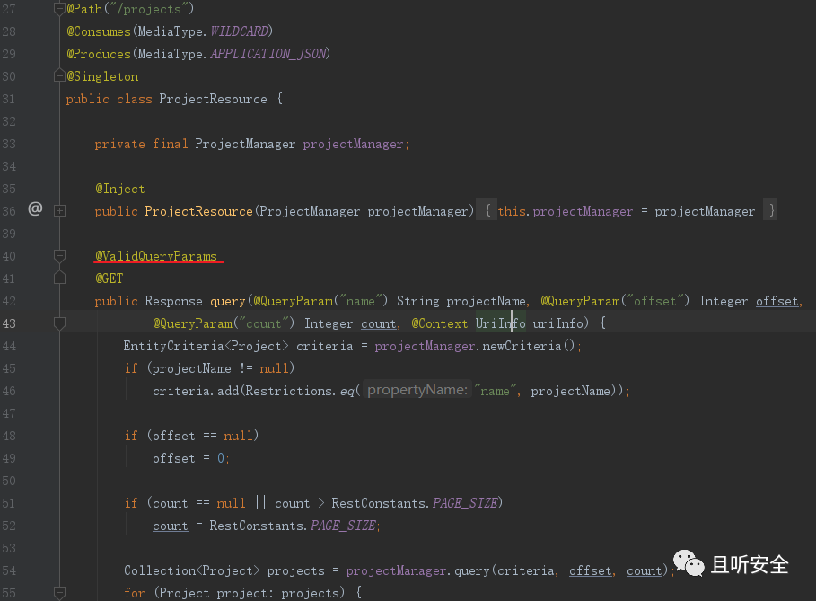Click the for keyword on line 55

[x=135, y=593]
